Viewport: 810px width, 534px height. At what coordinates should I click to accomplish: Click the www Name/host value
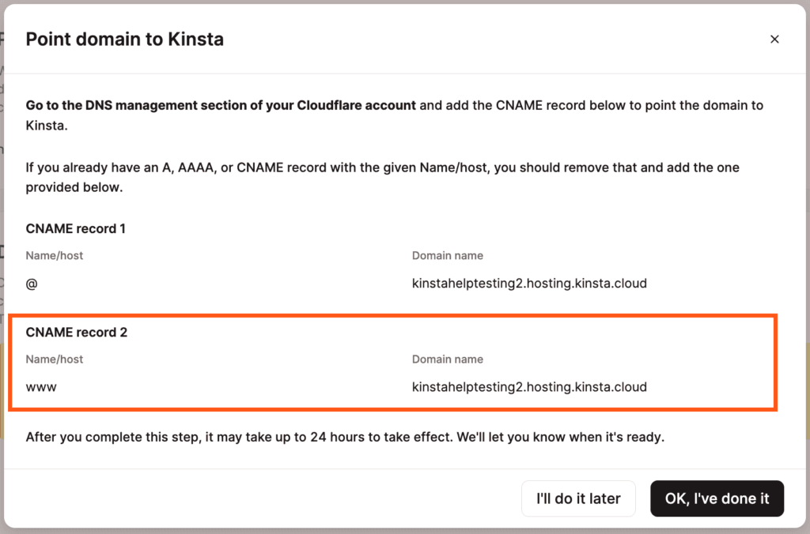(41, 387)
